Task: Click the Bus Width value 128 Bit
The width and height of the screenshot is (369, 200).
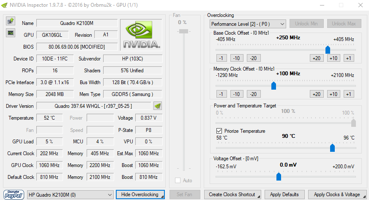Action: [133, 82]
